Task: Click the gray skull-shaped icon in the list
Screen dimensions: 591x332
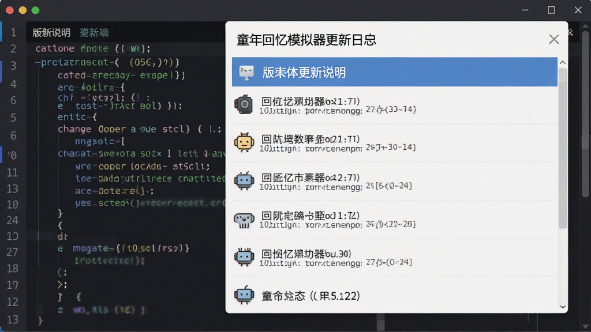Action: tap(244, 220)
